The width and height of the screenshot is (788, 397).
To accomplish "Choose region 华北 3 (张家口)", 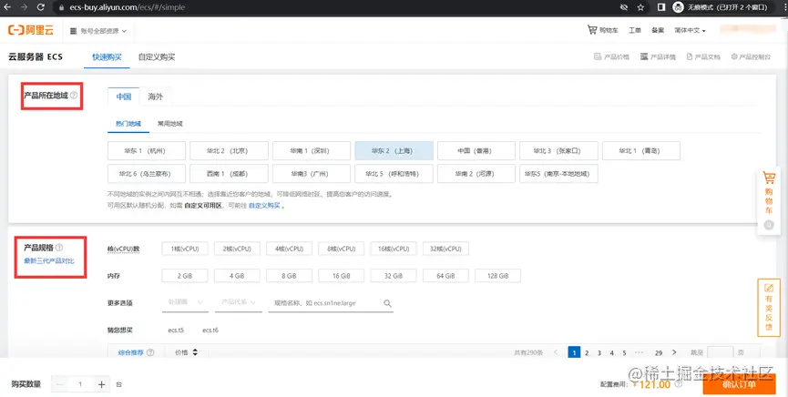I will pos(558,150).
